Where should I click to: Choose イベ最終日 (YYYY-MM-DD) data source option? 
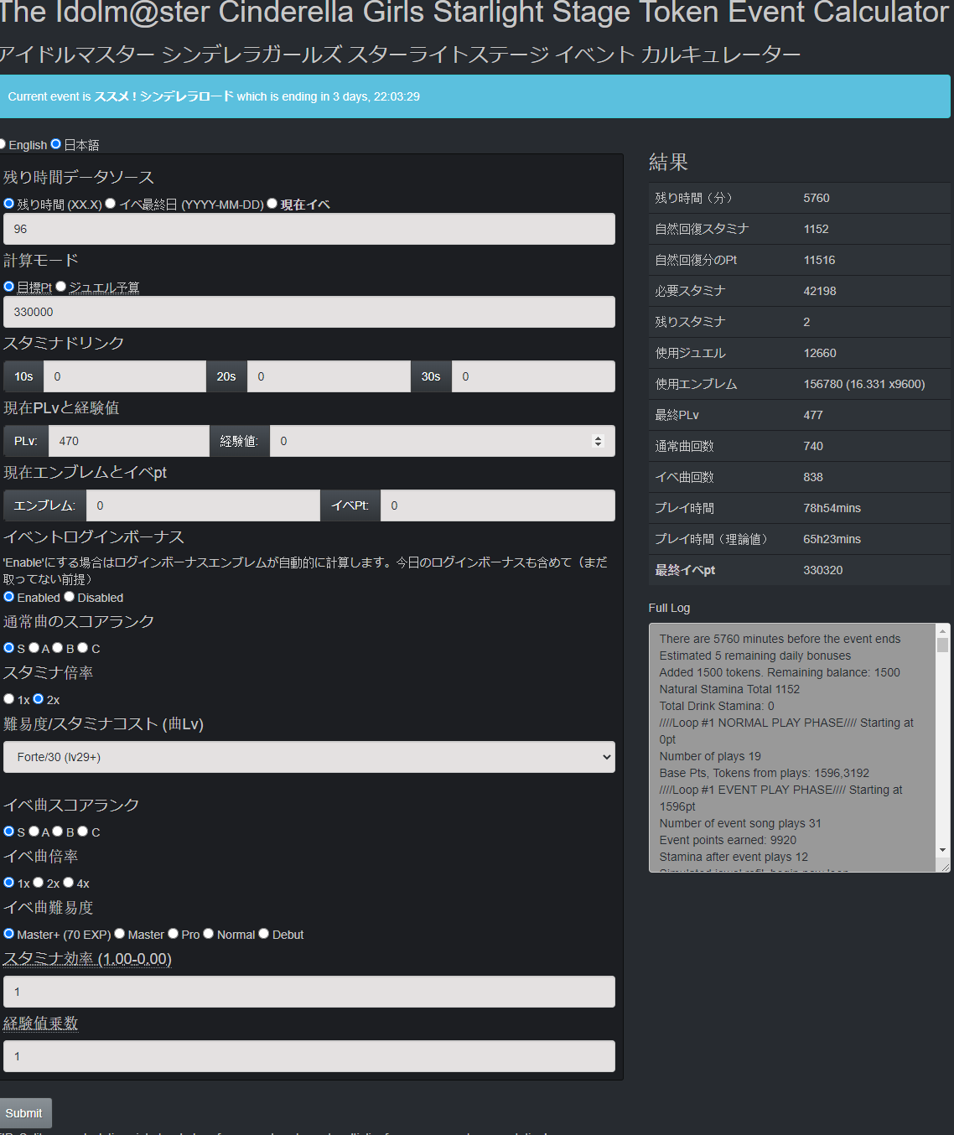click(x=111, y=204)
